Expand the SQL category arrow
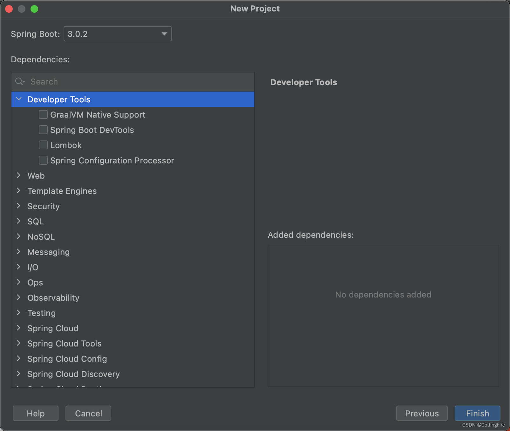Image resolution: width=510 pixels, height=431 pixels. tap(18, 221)
